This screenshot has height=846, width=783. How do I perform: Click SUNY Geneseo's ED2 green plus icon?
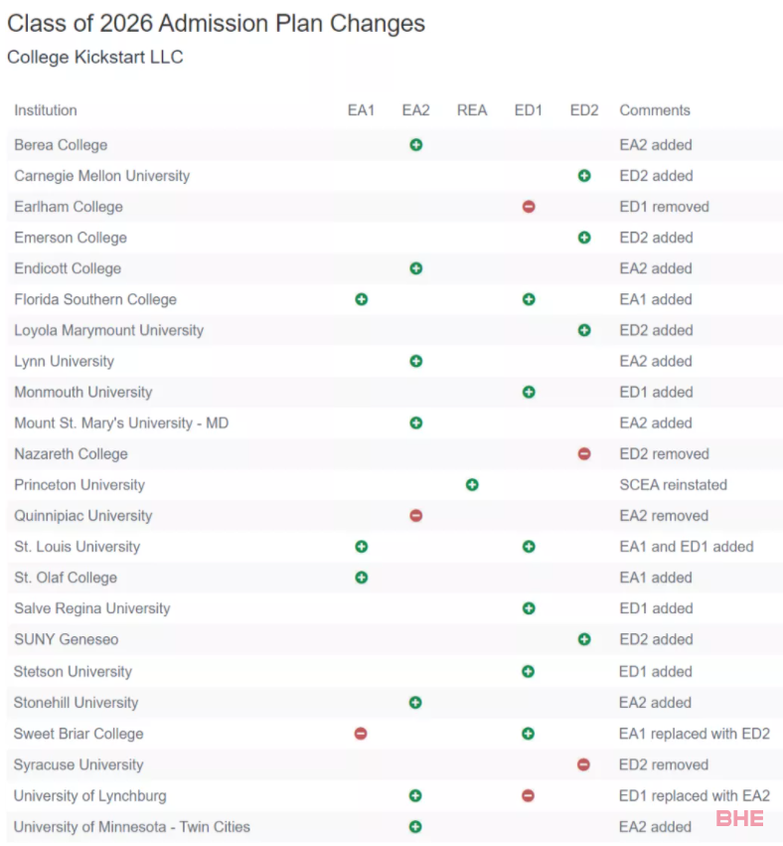coord(584,639)
